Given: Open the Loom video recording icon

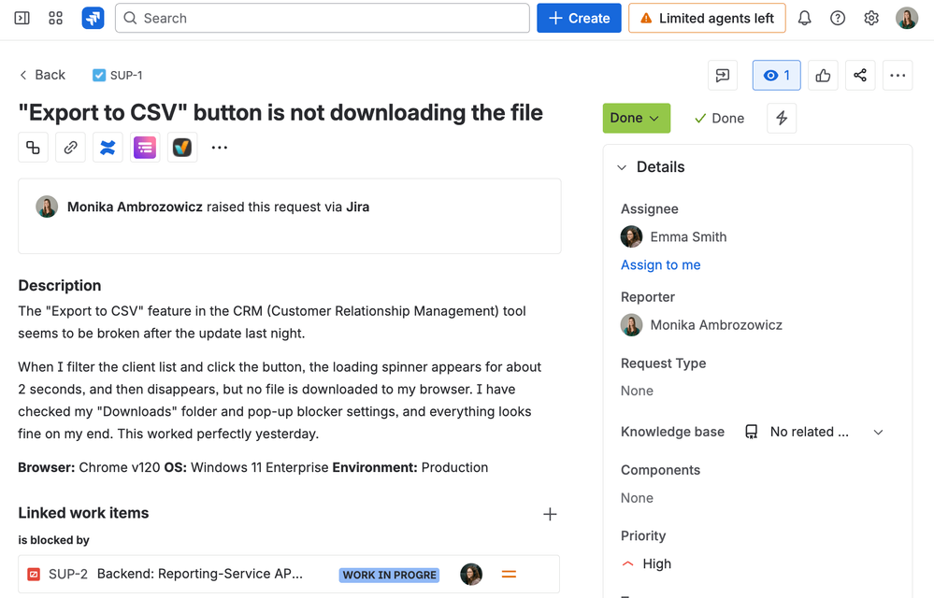Looking at the screenshot, I should pyautogui.click(x=181, y=147).
